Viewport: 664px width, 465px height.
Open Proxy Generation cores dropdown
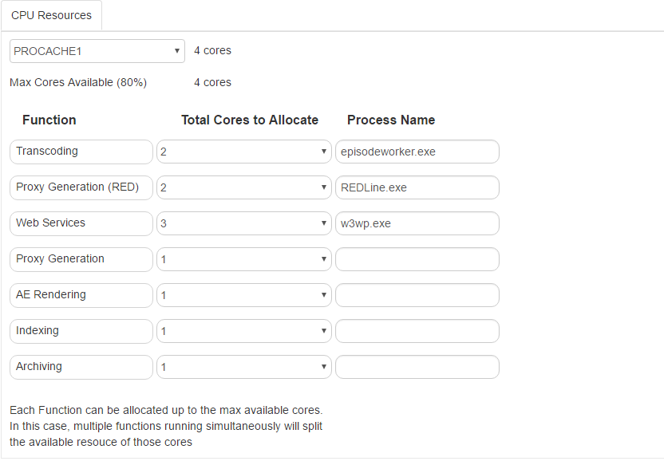(244, 259)
